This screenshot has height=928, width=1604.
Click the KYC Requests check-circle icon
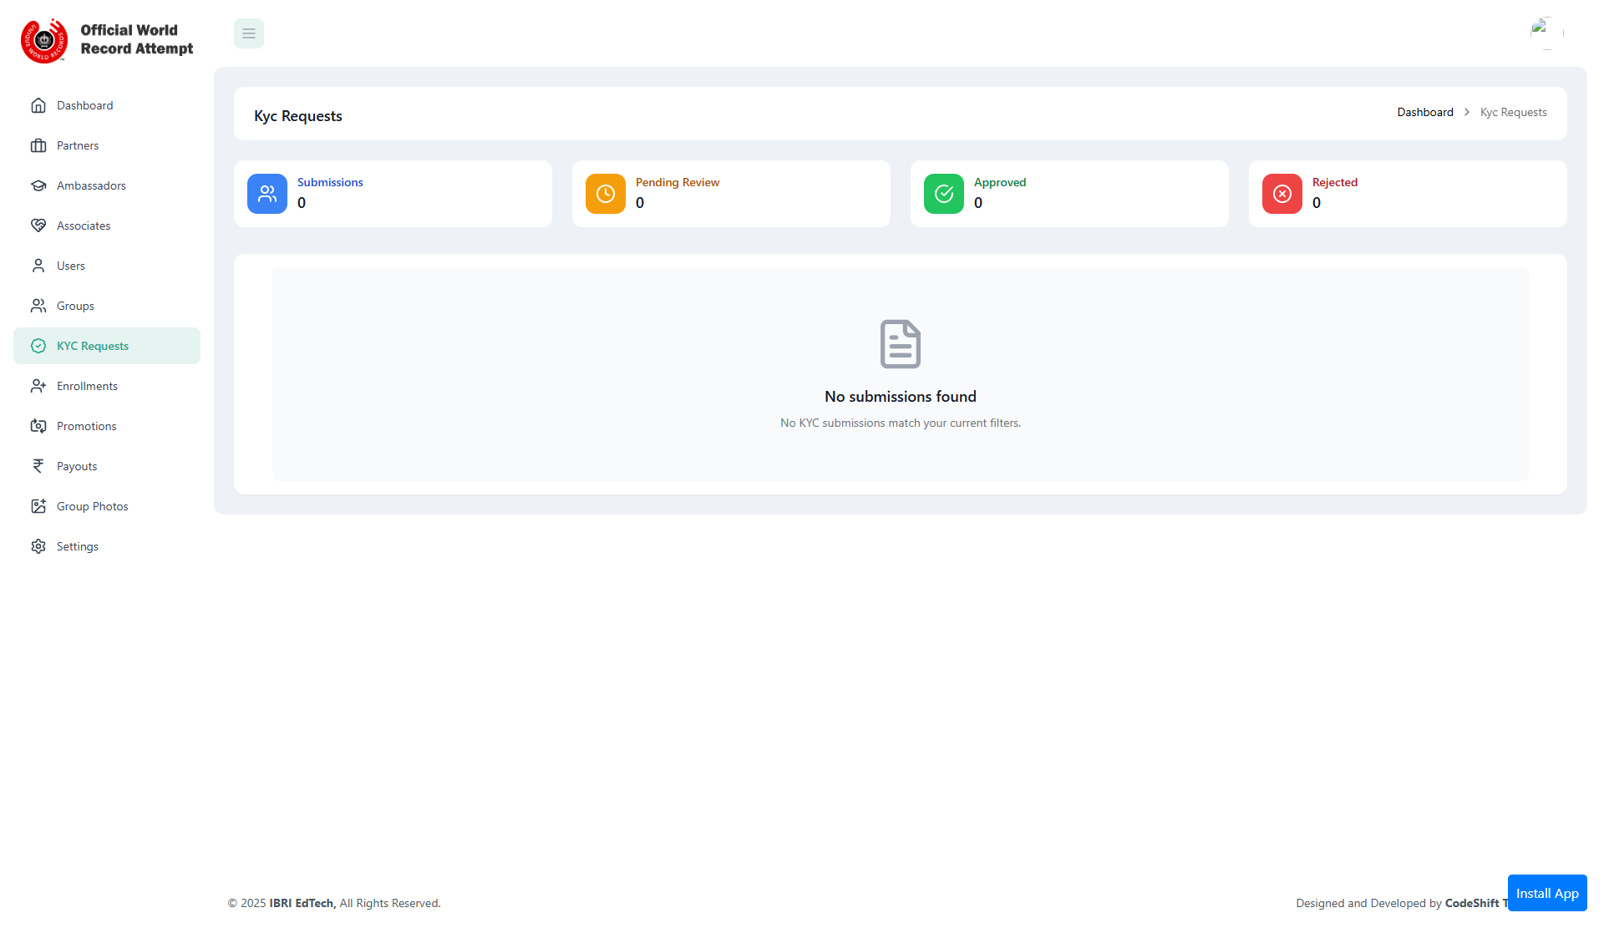(38, 346)
